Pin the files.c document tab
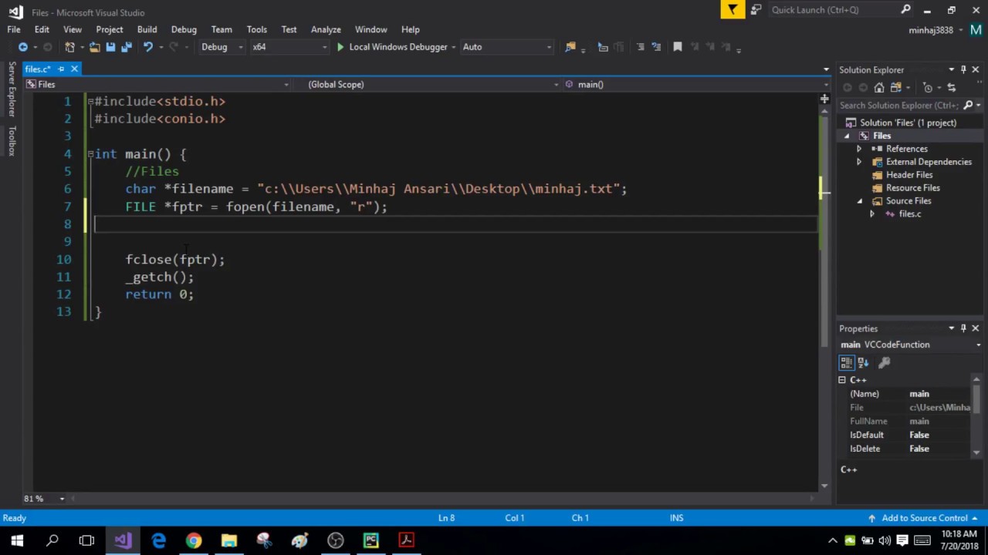The image size is (988, 555). click(x=61, y=69)
